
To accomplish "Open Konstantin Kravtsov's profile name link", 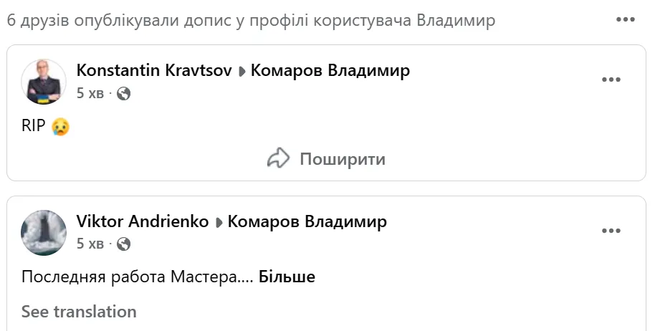I will click(x=155, y=70).
